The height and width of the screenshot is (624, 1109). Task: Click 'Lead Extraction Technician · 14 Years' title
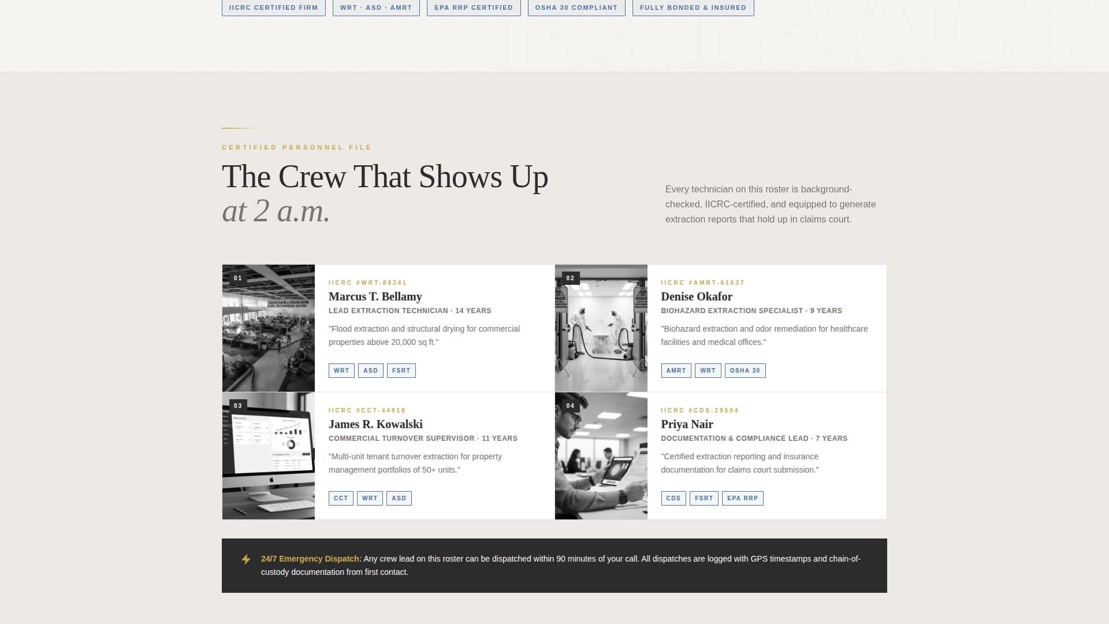coord(410,311)
